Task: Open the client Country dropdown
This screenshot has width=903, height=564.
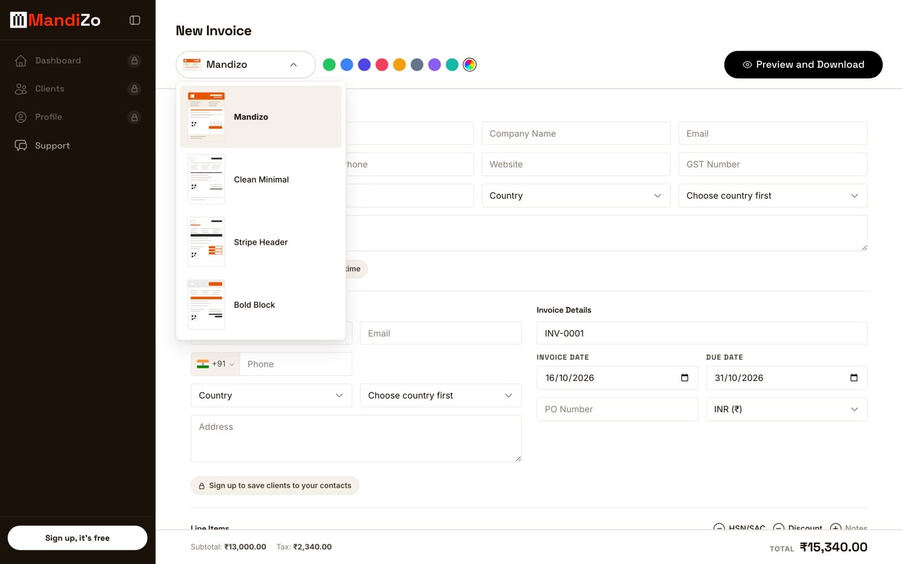Action: click(x=271, y=395)
